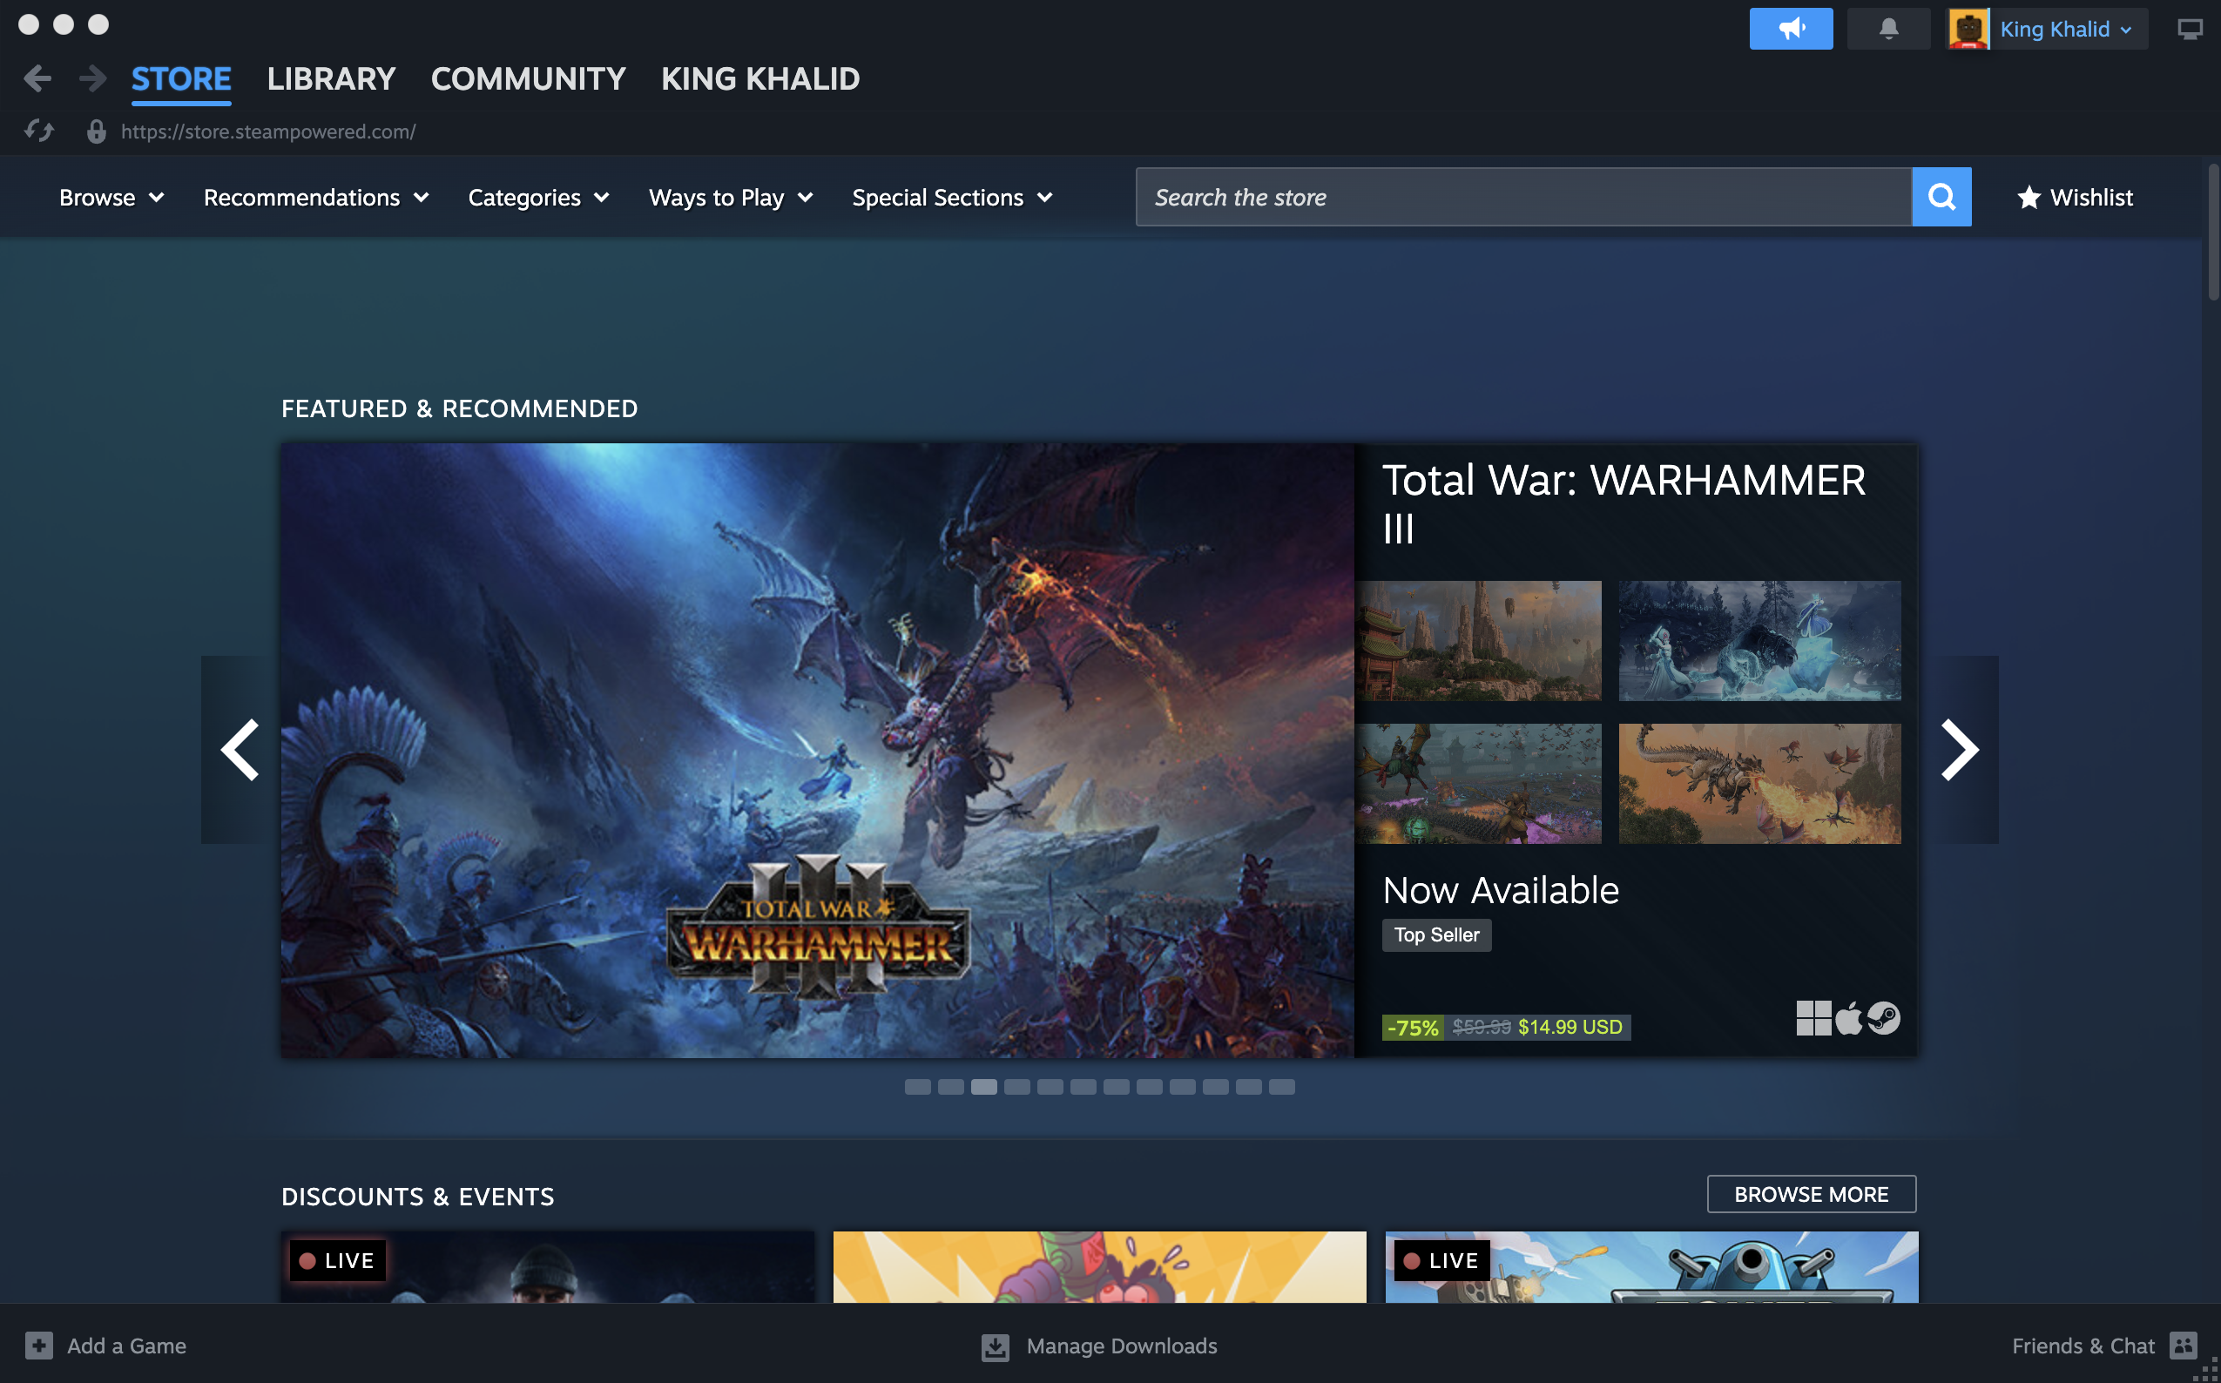Open the notifications bell
The image size is (2221, 1383).
(1888, 30)
